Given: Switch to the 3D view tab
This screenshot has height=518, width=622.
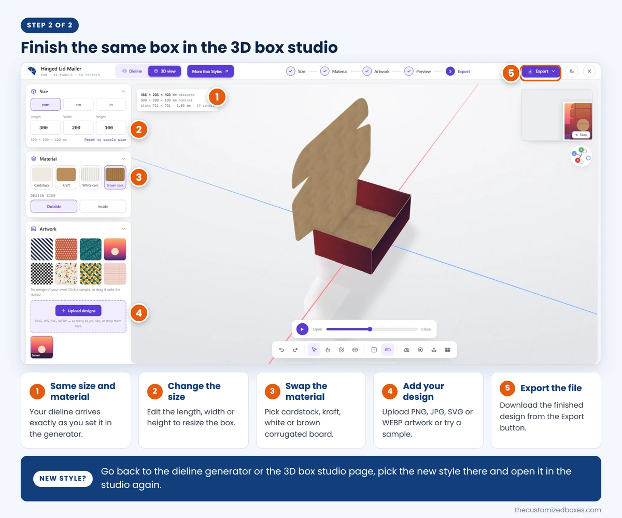Looking at the screenshot, I should (x=164, y=71).
